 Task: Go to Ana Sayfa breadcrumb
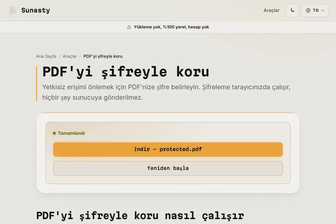[x=46, y=56]
